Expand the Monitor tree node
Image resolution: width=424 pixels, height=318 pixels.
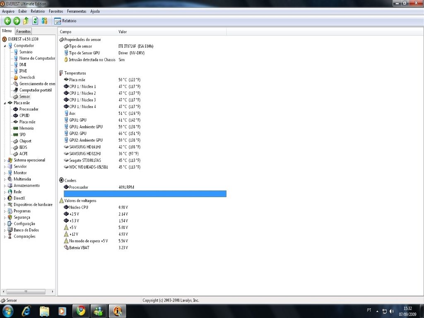(x=5, y=173)
